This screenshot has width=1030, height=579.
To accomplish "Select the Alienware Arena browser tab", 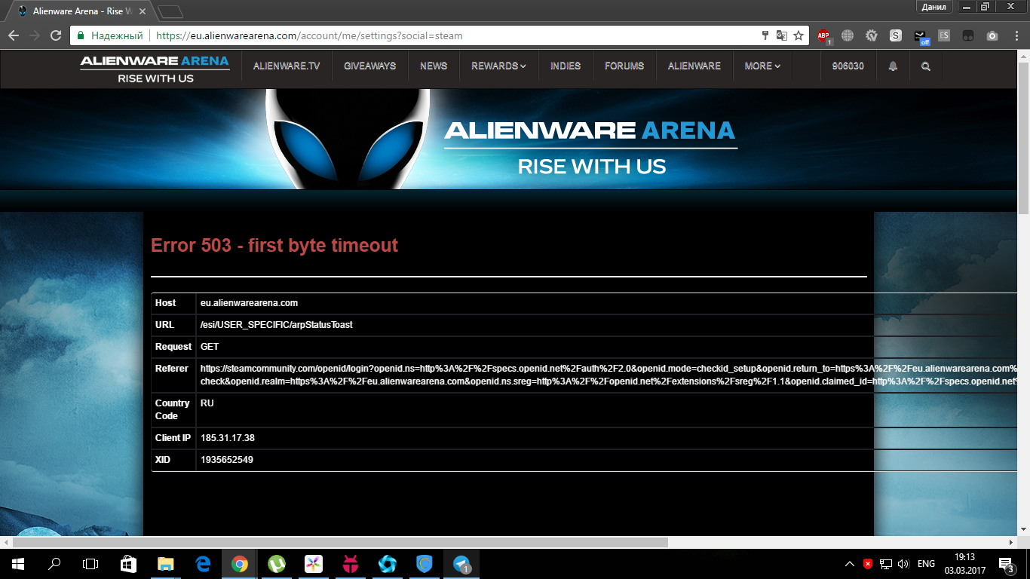I will click(x=81, y=11).
